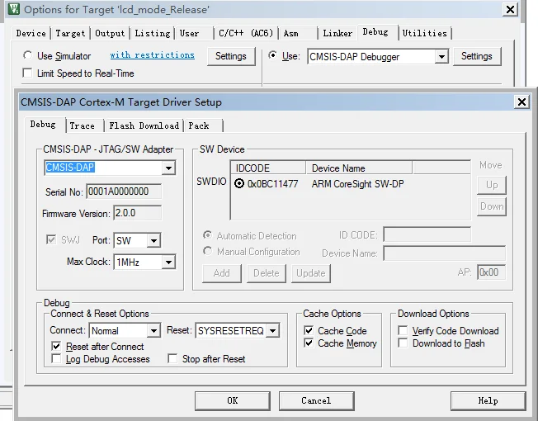Click the Firmware Version field

(x=137, y=213)
